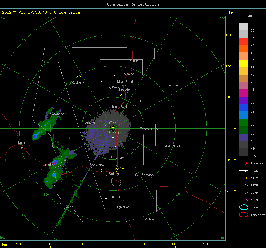The image size is (266, 248).
Task: Click the white asterisk above Limestone label
Action: coord(56,111)
